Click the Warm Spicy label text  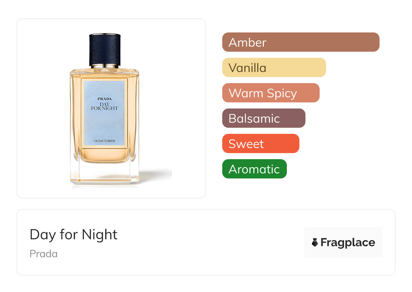click(263, 93)
